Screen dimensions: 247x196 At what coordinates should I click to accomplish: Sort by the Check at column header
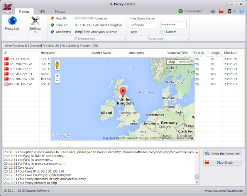[230, 53]
